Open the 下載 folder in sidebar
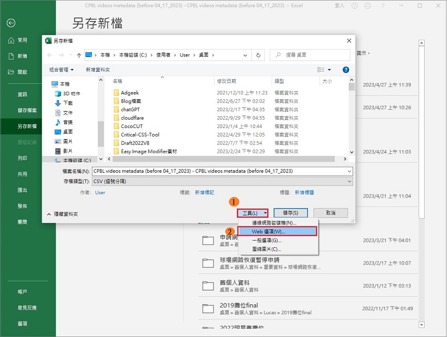447x337 pixels. coord(68,103)
